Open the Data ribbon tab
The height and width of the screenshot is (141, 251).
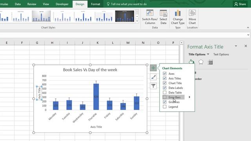[18, 4]
